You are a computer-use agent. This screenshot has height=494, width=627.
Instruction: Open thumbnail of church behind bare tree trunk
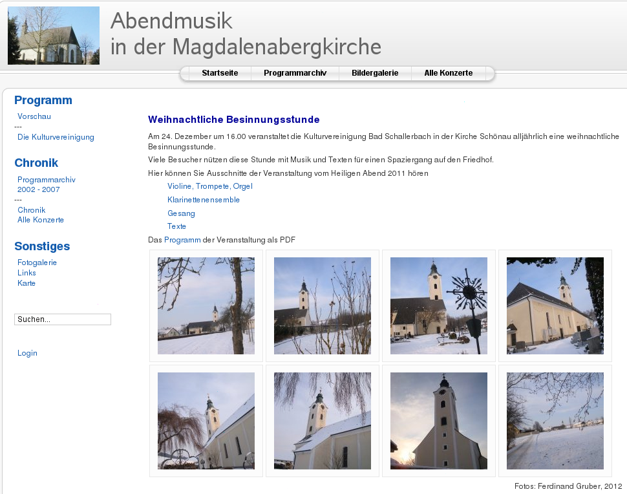click(206, 306)
